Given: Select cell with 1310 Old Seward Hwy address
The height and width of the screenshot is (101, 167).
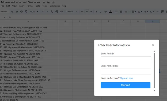Looking at the screenshot, I should pyautogui.click(x=29, y=28).
